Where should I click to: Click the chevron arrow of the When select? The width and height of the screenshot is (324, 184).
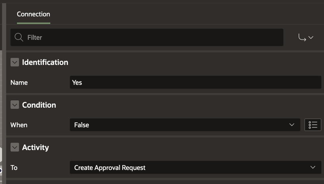[x=292, y=125]
